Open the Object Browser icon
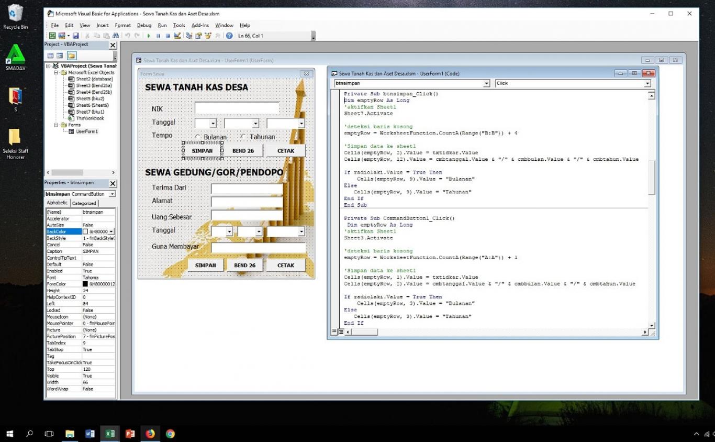Viewport: 715px width, 442px height. pos(208,36)
